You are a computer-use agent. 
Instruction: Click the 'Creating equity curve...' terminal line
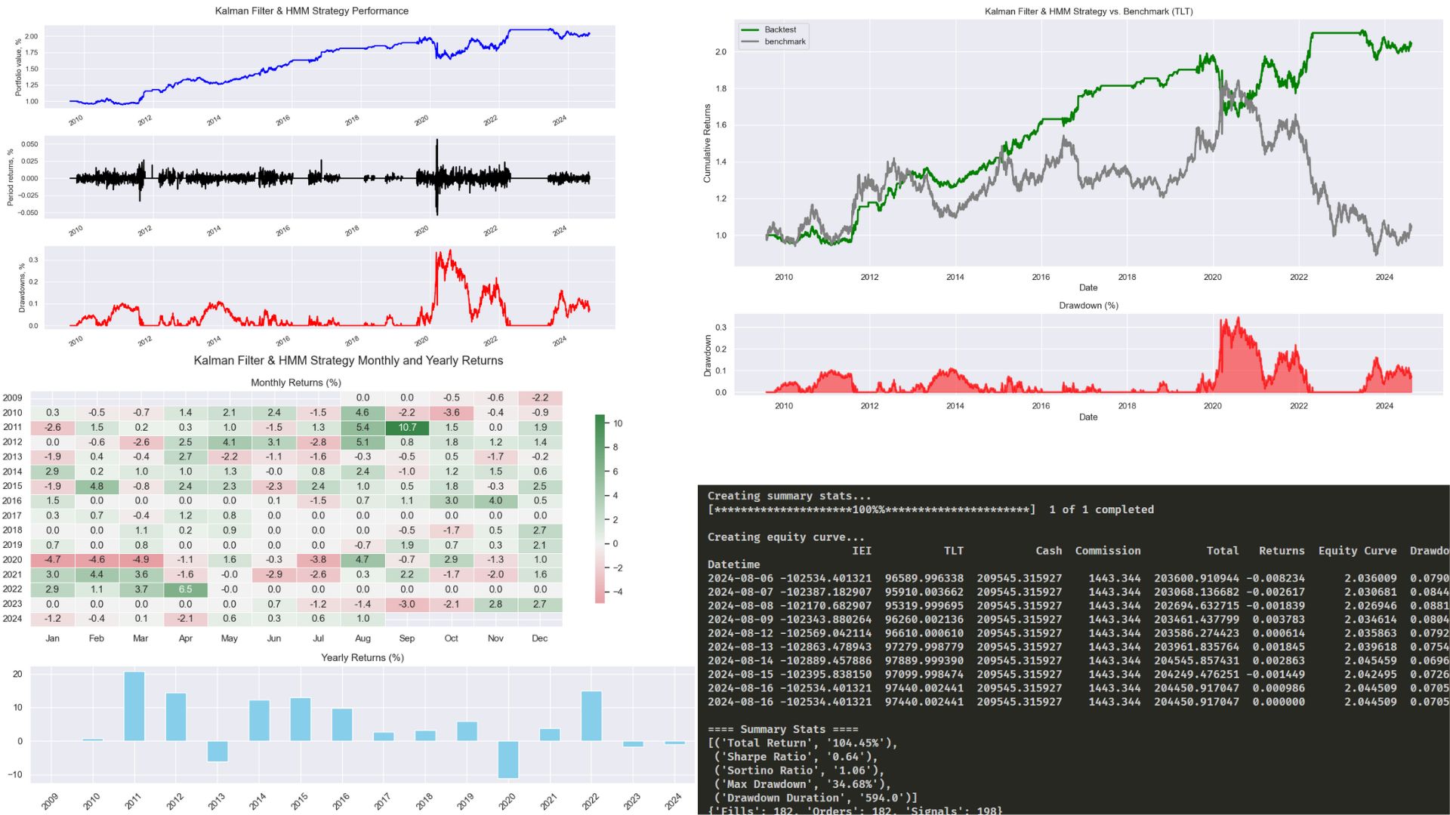[x=786, y=537]
